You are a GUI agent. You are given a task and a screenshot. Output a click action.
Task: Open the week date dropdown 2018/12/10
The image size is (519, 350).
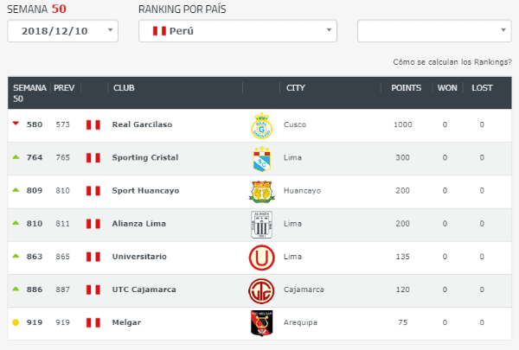pyautogui.click(x=62, y=31)
